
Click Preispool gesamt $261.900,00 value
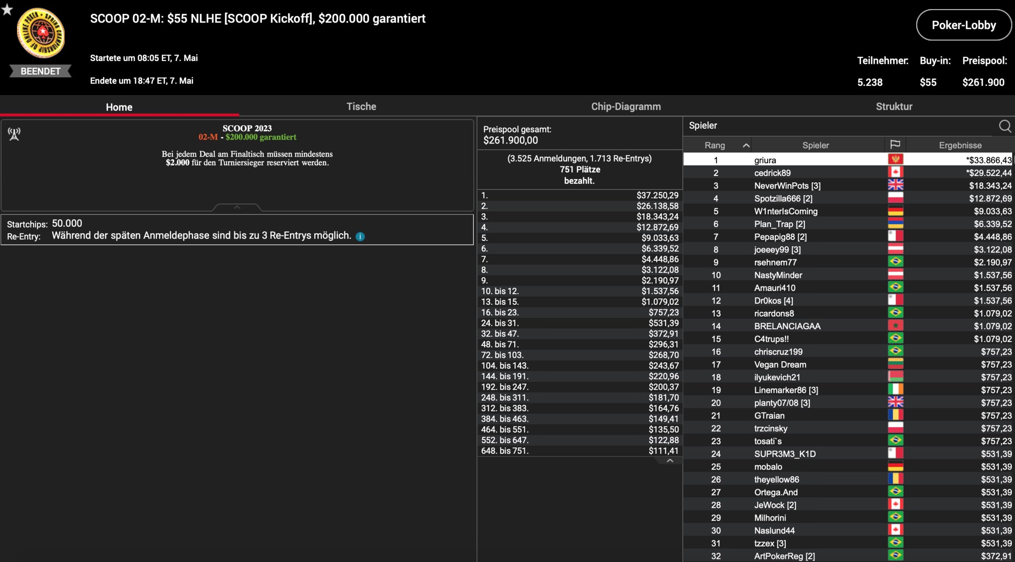click(511, 140)
